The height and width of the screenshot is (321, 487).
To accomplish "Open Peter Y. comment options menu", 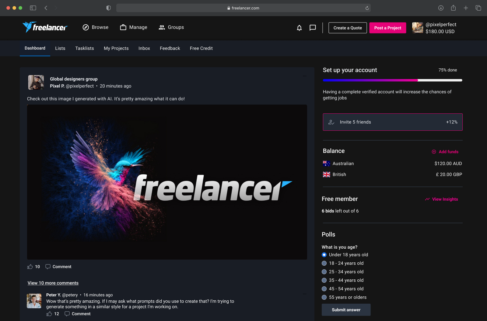I will pos(305,294).
